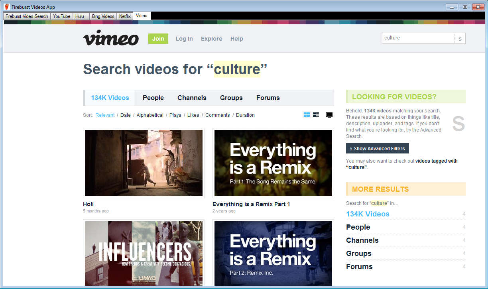Image resolution: width=488 pixels, height=289 pixels.
Task: Expand Show Advanced Filters
Action: tap(377, 149)
